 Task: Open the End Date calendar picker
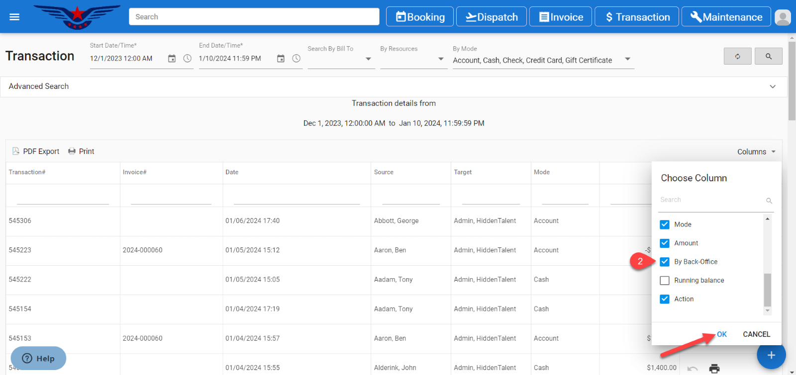pyautogui.click(x=281, y=59)
